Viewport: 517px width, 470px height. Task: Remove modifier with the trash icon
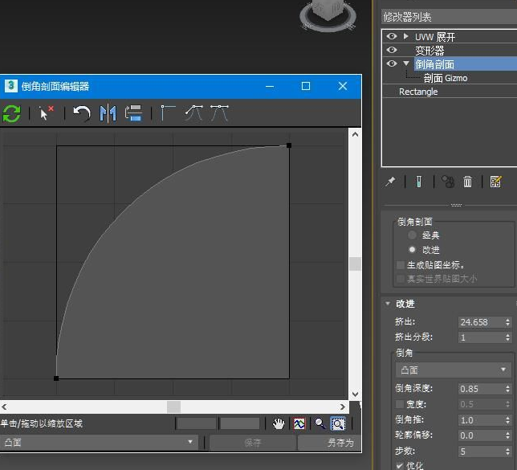(x=467, y=182)
